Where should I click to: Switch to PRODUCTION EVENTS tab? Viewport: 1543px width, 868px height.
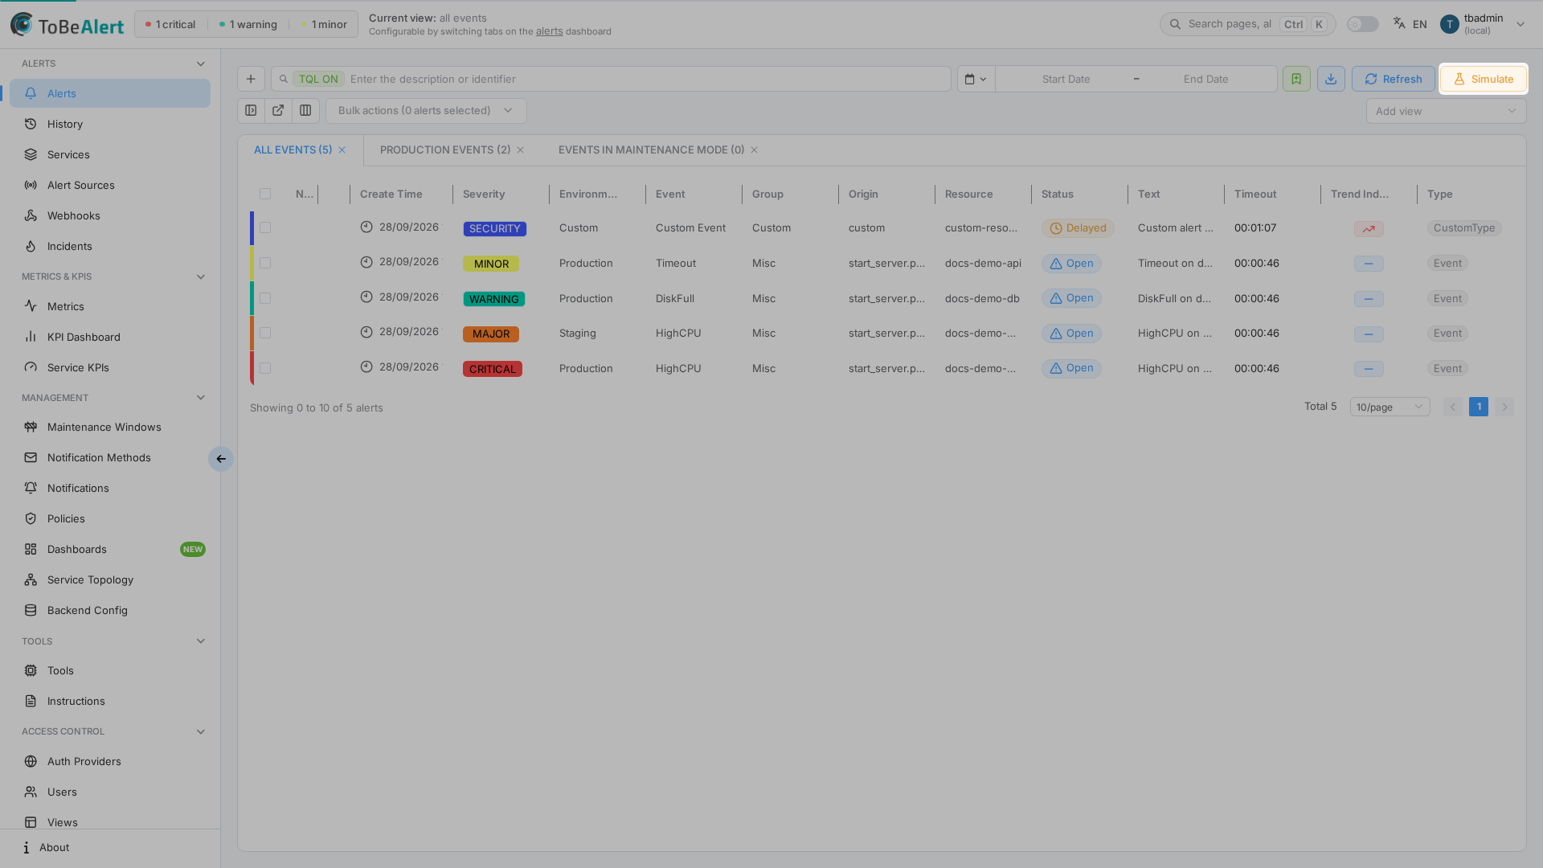445,150
